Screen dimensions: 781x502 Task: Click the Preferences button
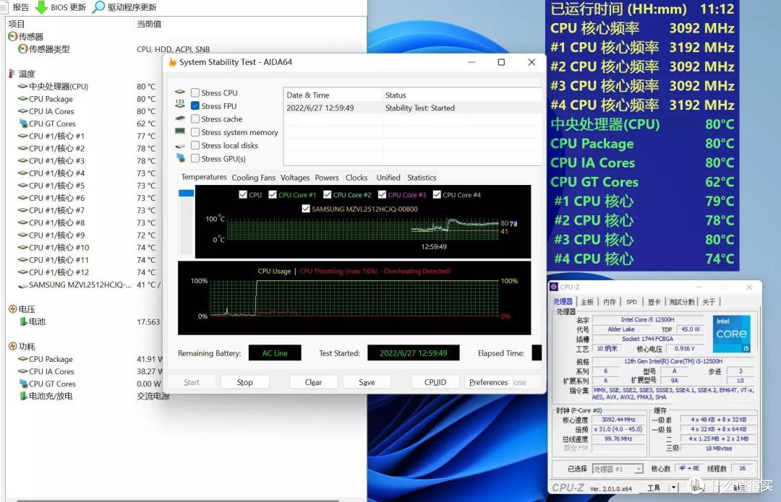[489, 382]
